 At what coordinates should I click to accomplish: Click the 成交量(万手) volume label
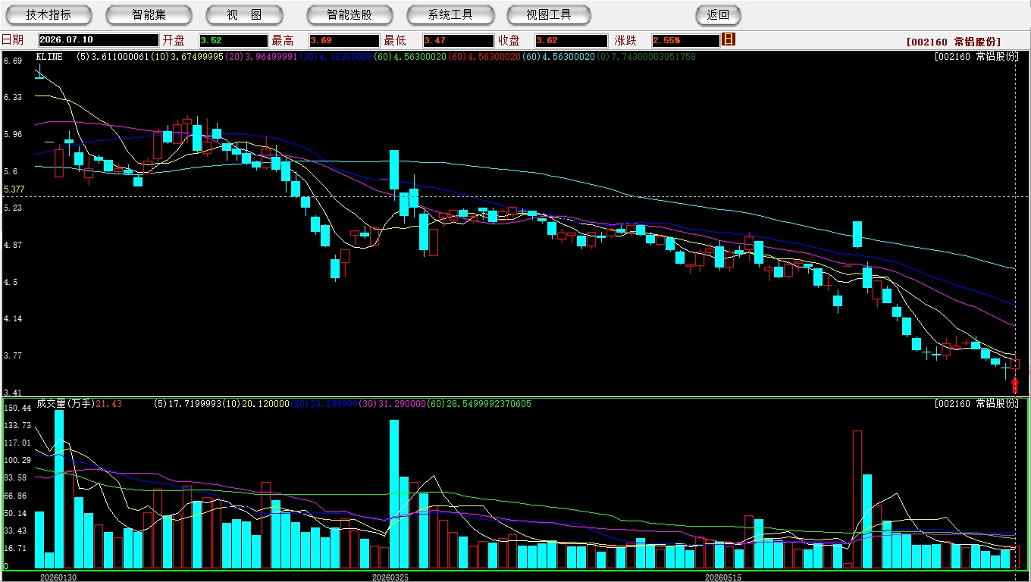tap(64, 404)
